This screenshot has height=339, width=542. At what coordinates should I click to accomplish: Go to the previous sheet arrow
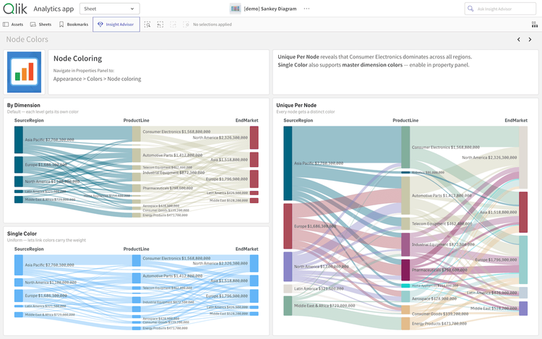click(518, 40)
